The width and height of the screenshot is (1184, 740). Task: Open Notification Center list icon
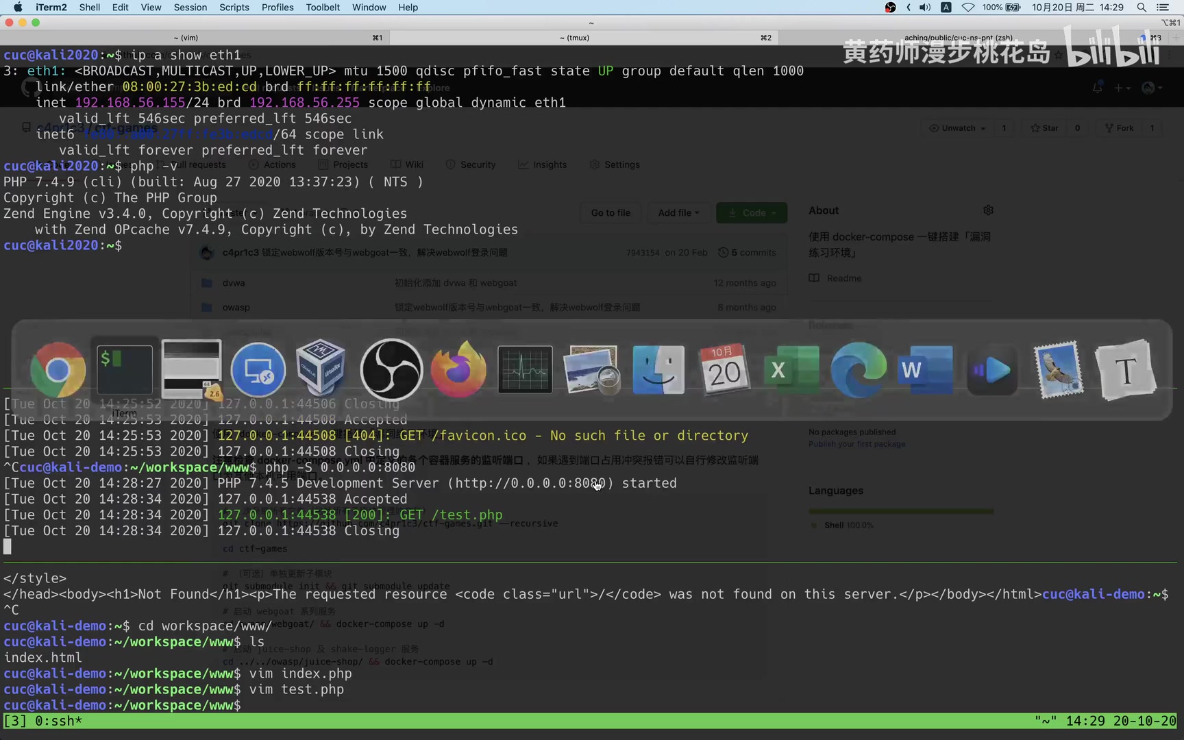point(1163,7)
